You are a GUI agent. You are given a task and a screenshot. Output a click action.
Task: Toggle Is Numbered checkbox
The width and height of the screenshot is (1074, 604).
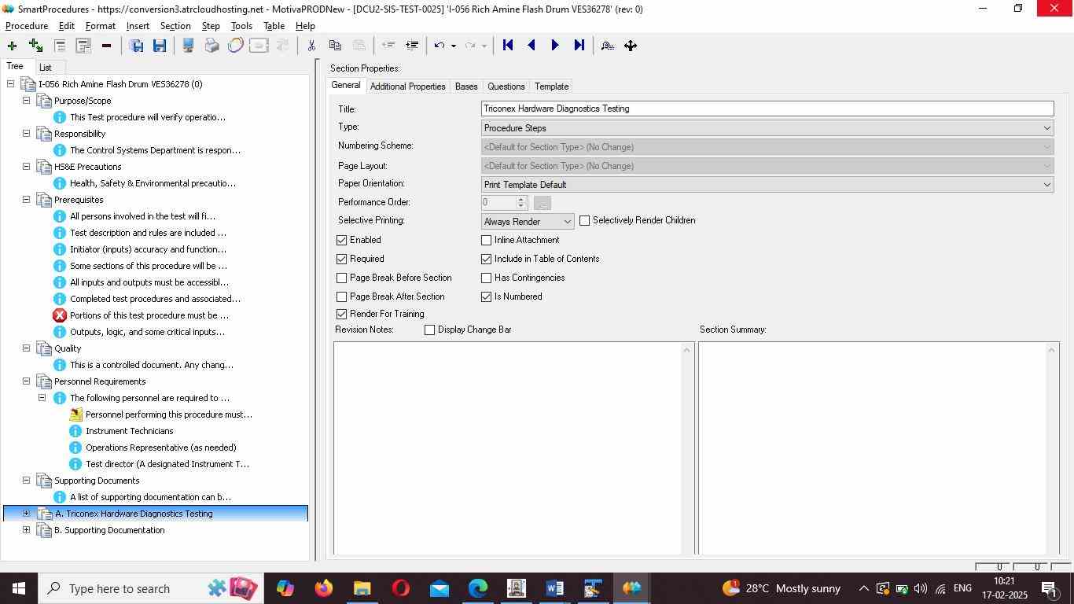pos(486,296)
